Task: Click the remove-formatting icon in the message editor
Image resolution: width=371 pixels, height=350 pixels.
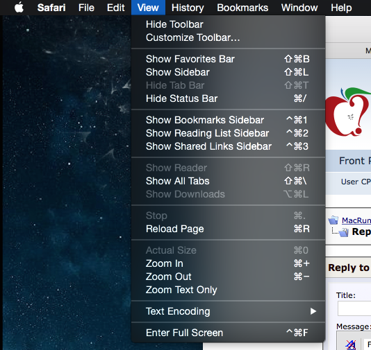Action: pyautogui.click(x=350, y=344)
